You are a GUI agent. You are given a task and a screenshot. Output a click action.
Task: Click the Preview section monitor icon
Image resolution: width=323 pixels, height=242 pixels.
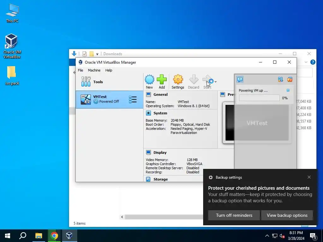pyautogui.click(x=222, y=95)
